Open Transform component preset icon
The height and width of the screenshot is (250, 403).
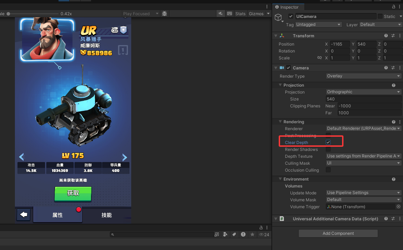click(x=393, y=36)
